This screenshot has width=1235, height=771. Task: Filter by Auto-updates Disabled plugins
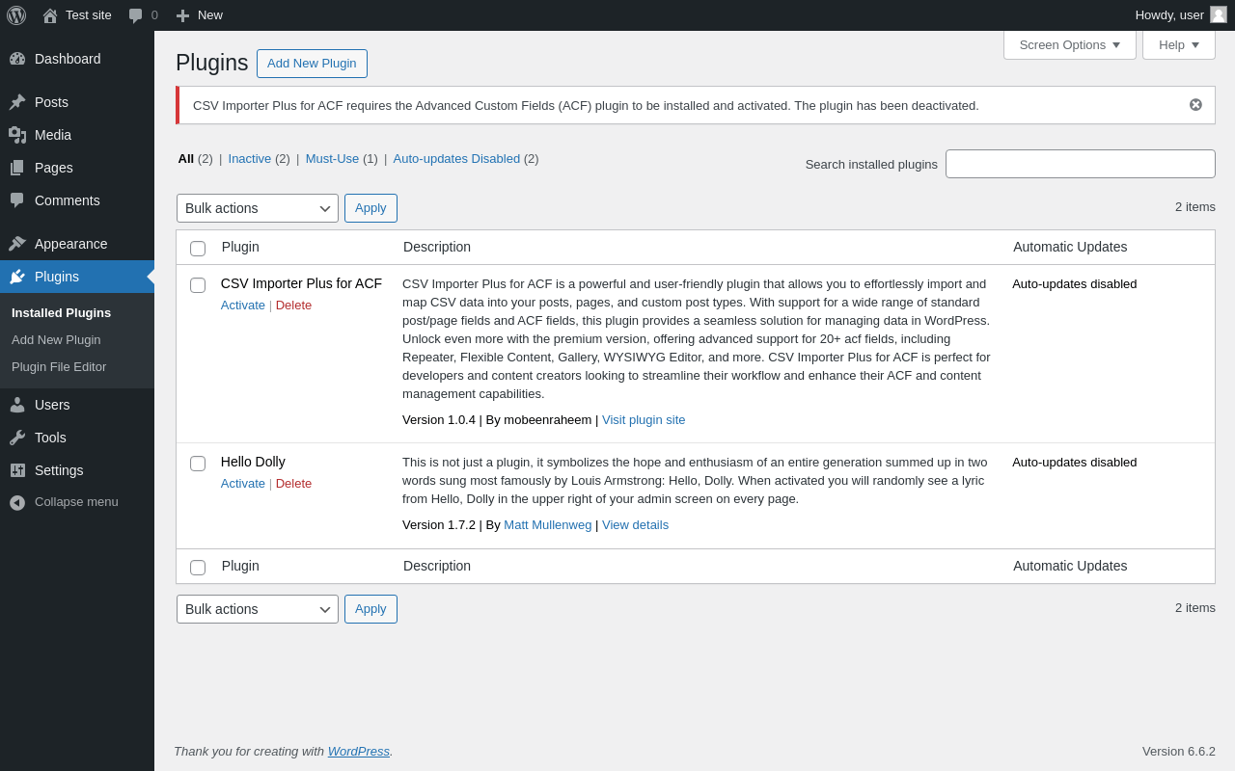456,158
